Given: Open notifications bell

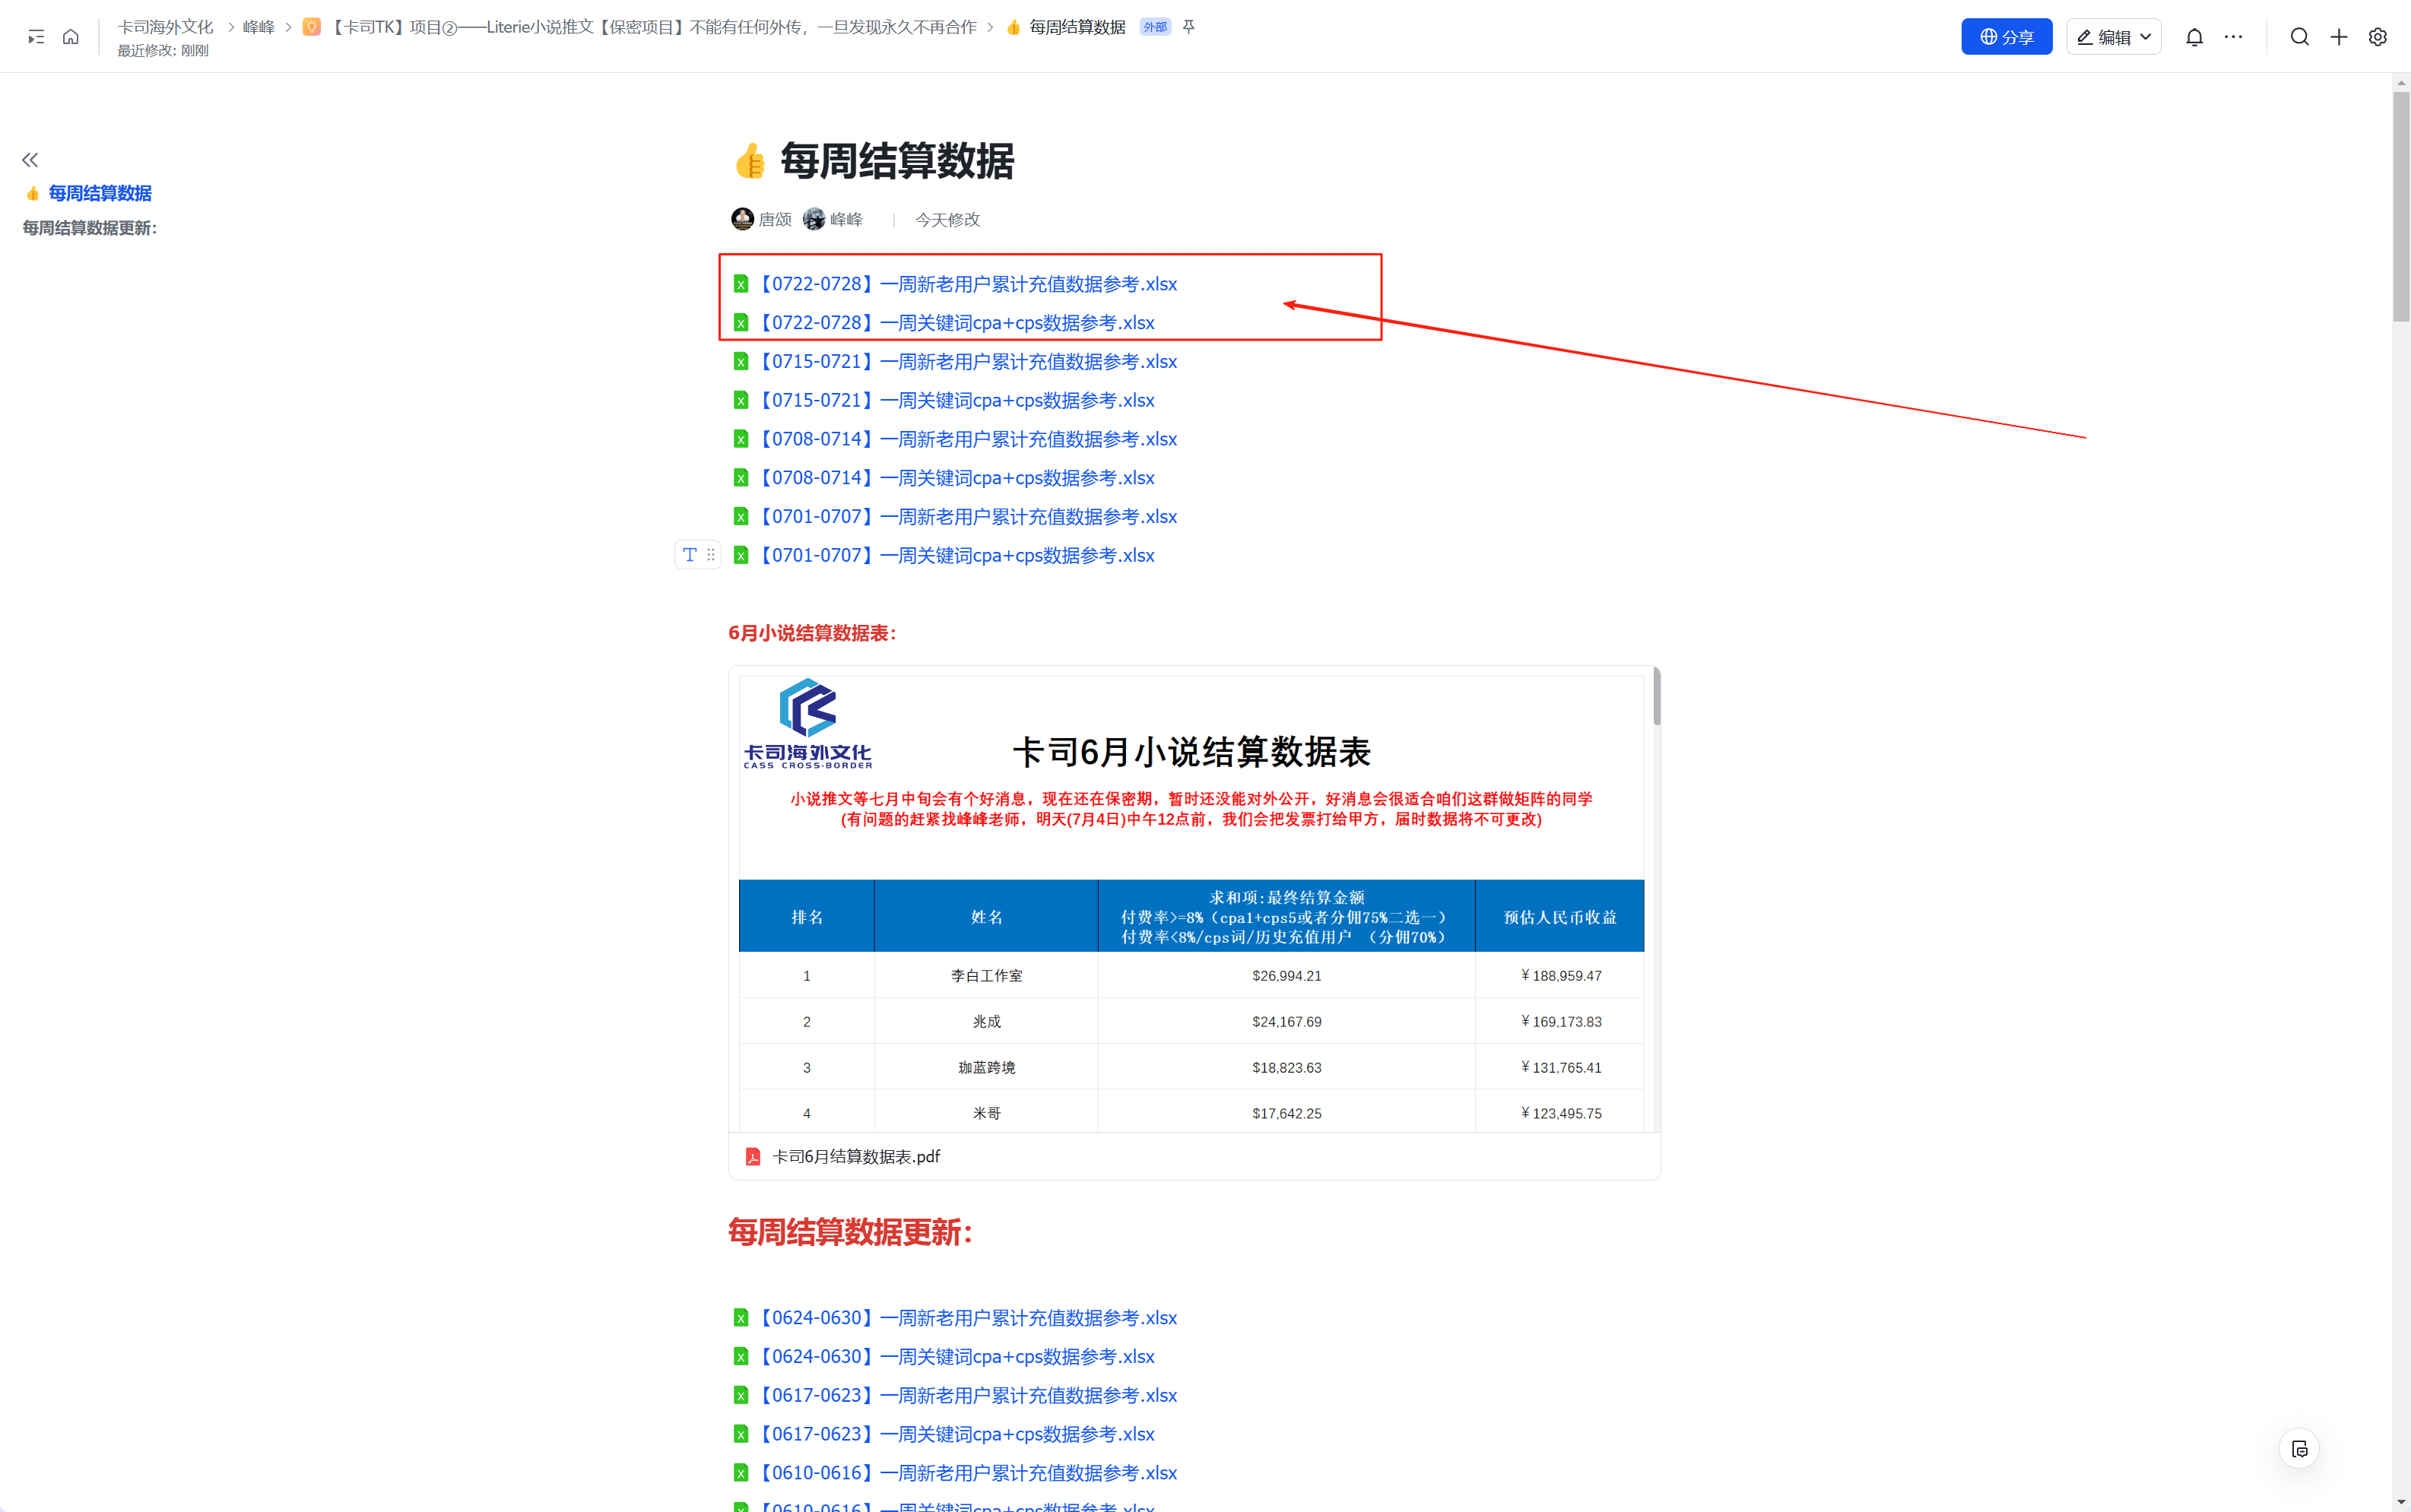Looking at the screenshot, I should pos(2194,37).
